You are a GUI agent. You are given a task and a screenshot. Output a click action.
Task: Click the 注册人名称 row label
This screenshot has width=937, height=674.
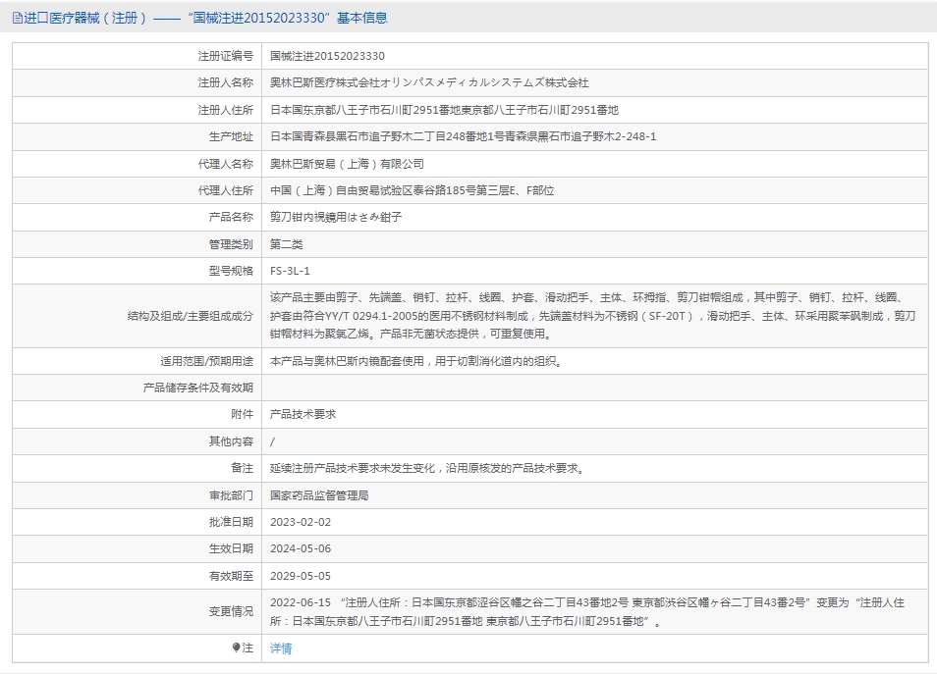coord(225,83)
